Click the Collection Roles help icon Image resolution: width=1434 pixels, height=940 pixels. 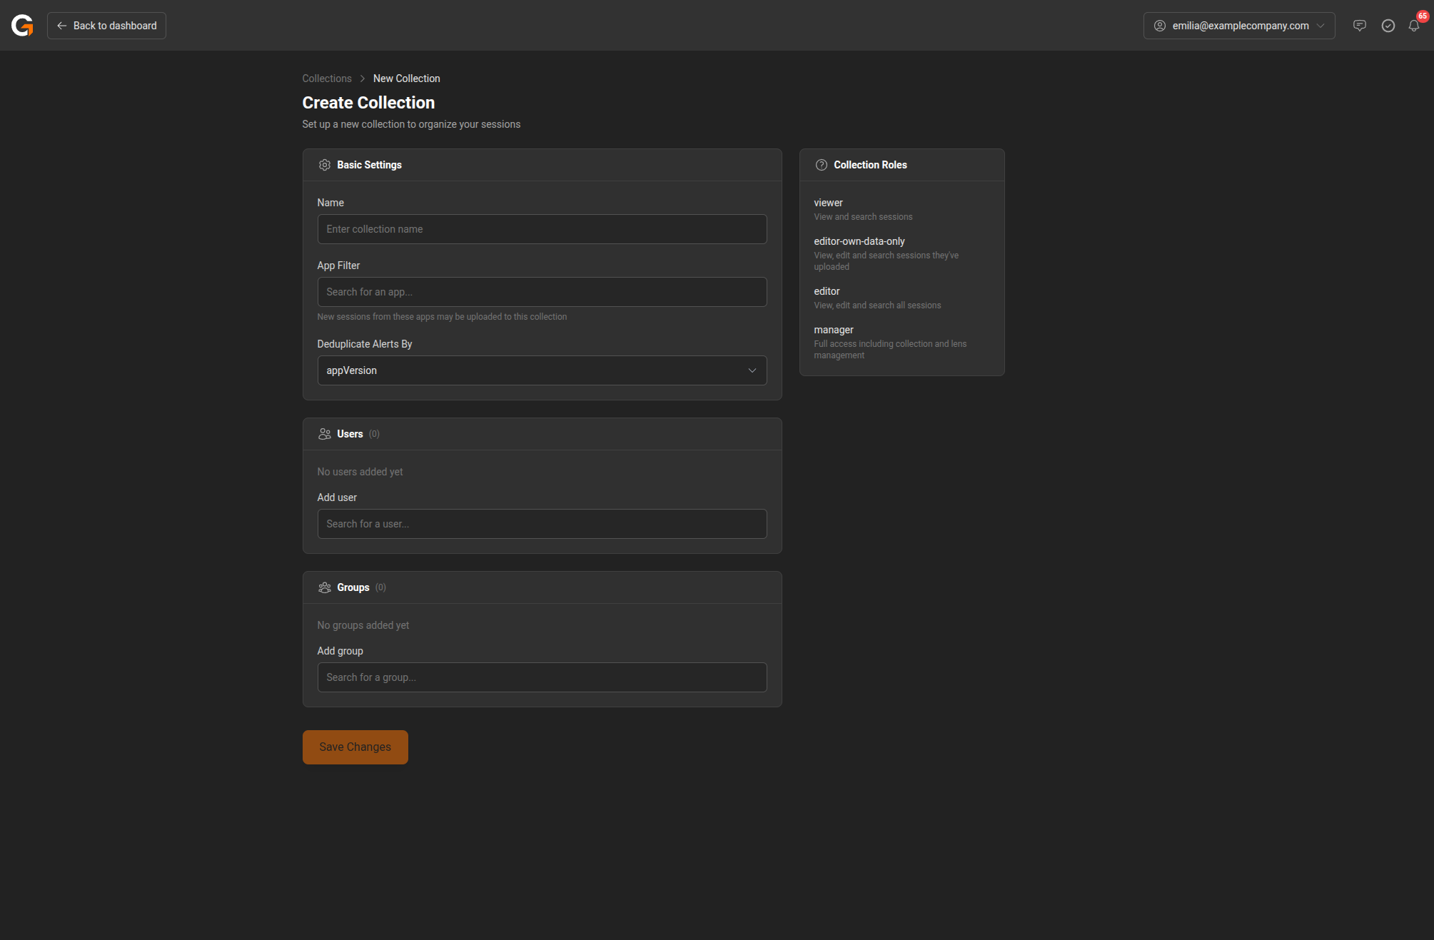(x=821, y=165)
